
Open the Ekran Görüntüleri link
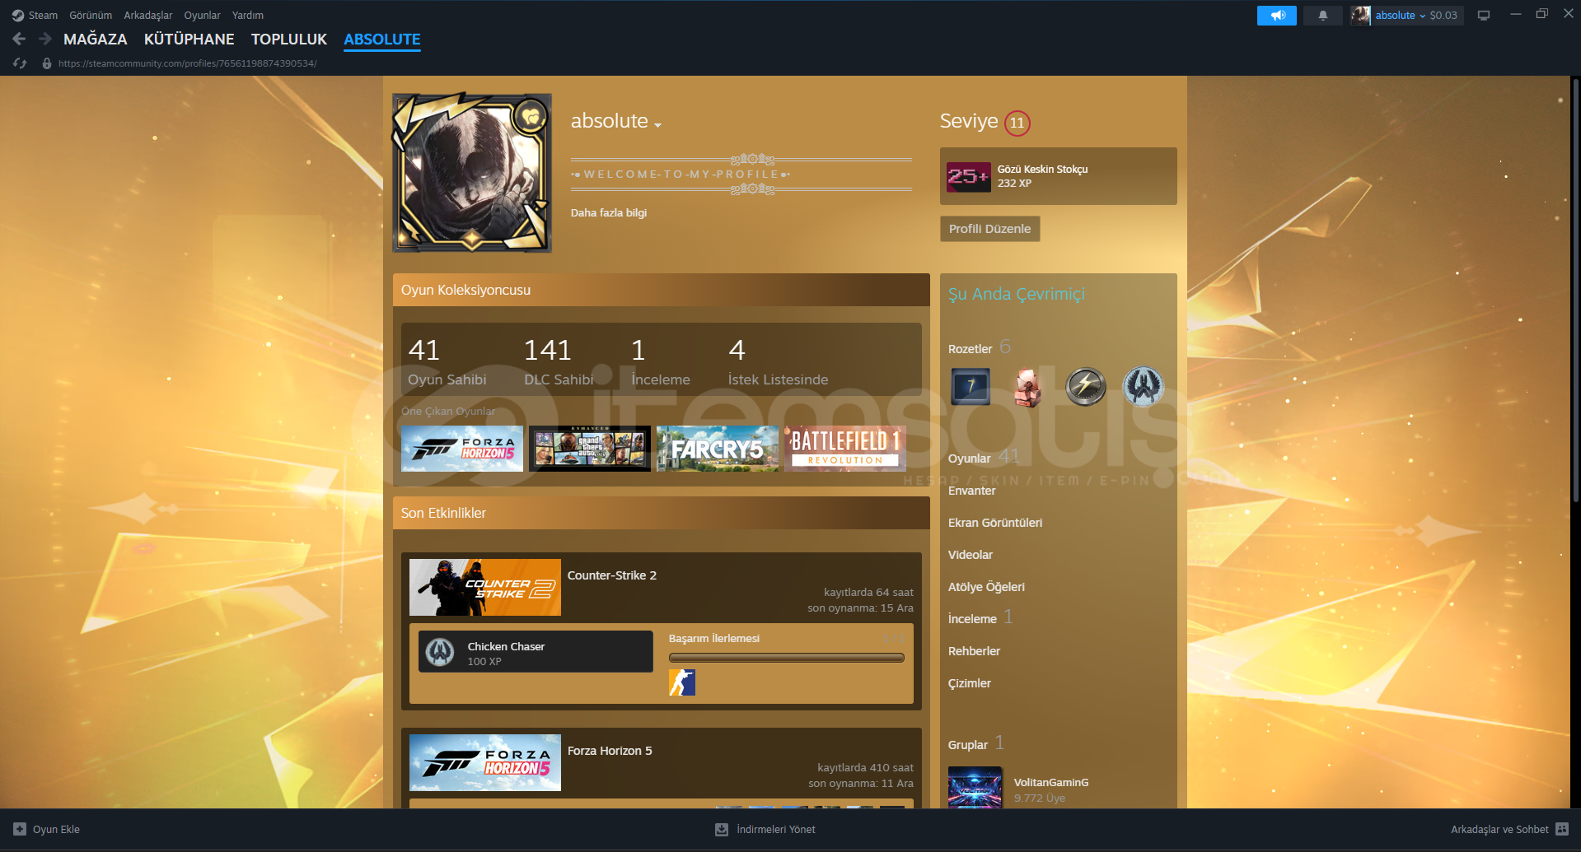(x=995, y=523)
